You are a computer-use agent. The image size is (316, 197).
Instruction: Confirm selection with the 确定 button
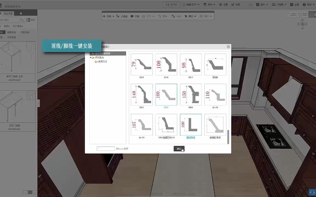[x=179, y=149]
